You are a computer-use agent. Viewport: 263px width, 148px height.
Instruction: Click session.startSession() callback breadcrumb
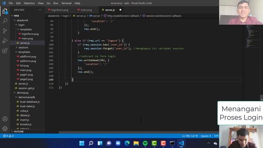coord(162,16)
